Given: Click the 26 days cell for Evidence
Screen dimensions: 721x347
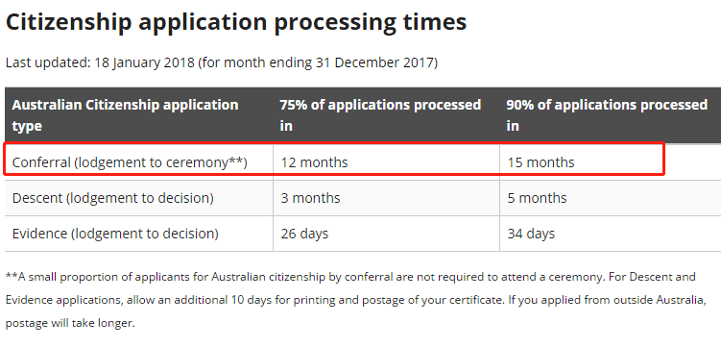Looking at the screenshot, I should pos(304,234).
